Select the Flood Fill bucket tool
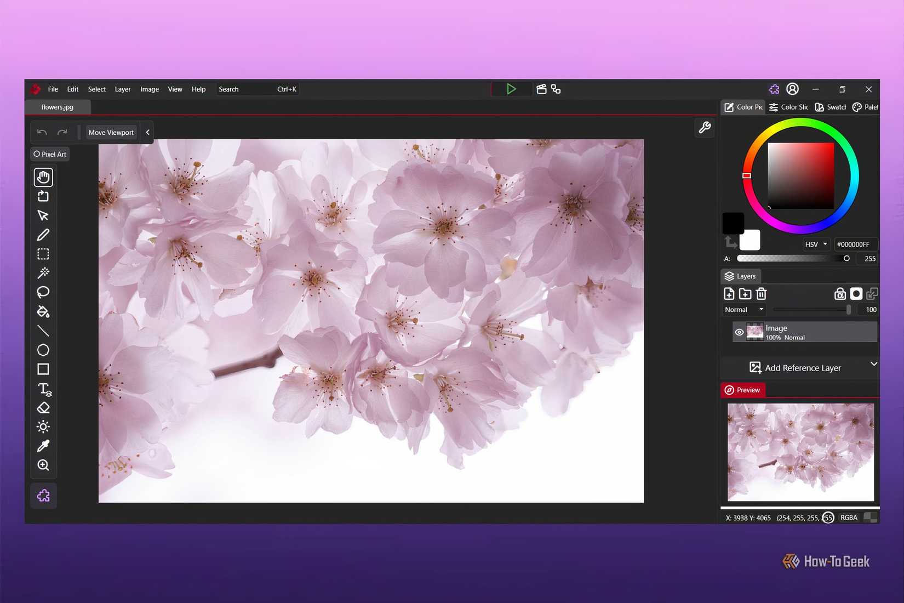This screenshot has height=603, width=904. click(43, 311)
